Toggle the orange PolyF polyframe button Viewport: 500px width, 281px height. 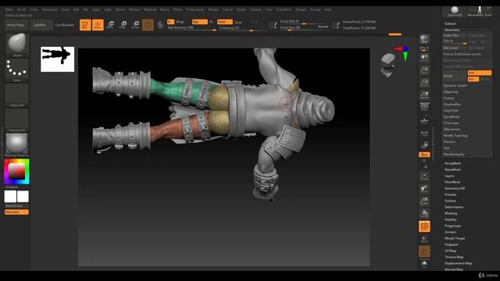pos(424,226)
